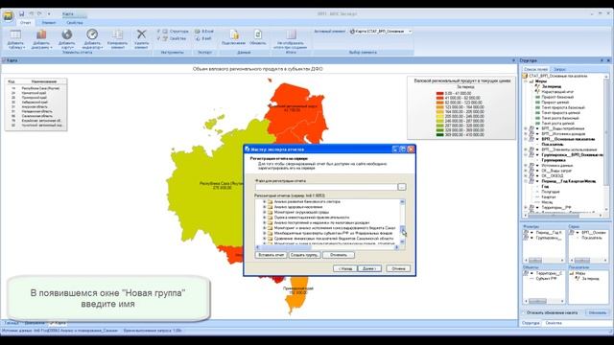Click the red 0.00 - 41 000.00 legend swatch
The width and height of the screenshot is (614, 345).
coord(439,94)
